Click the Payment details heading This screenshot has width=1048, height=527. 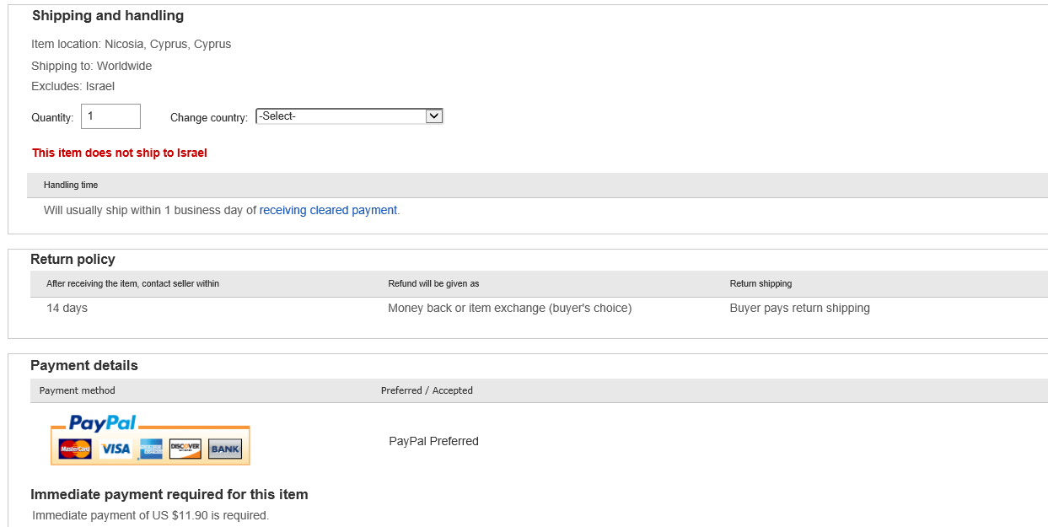click(84, 366)
